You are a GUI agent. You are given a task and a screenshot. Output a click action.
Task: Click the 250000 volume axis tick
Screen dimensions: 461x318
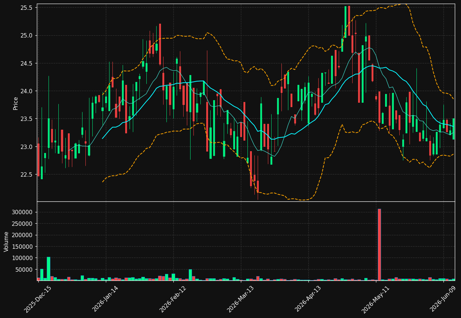(23, 224)
